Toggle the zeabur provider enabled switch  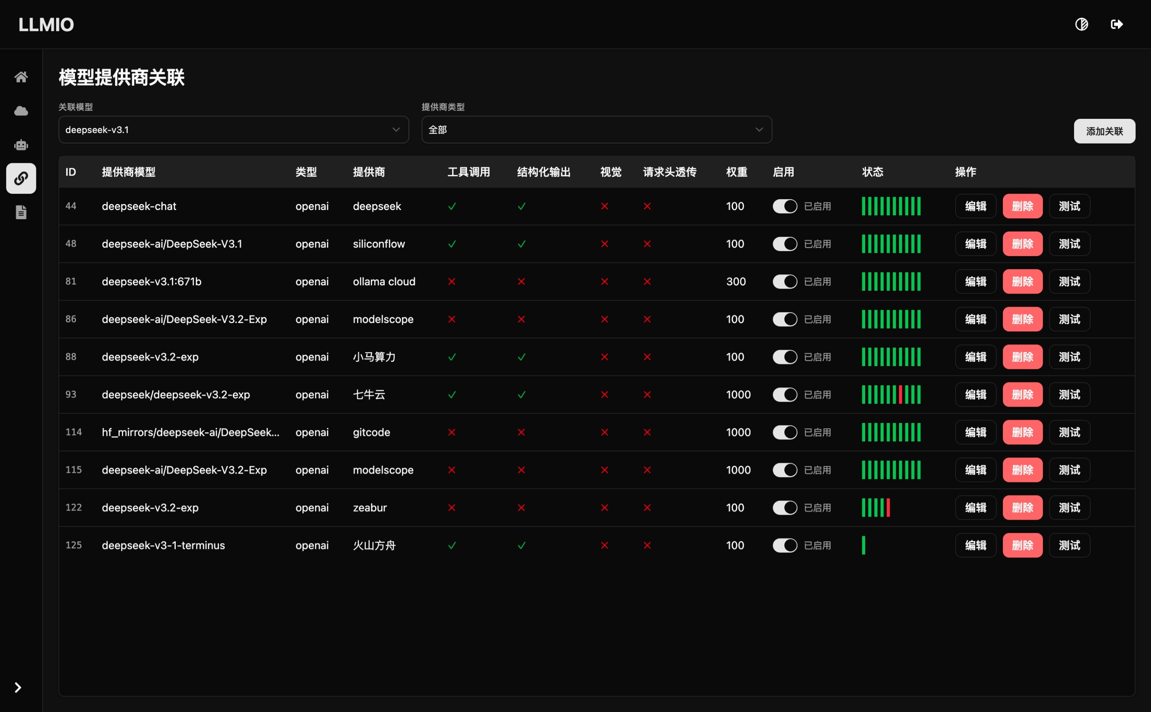[x=784, y=507]
